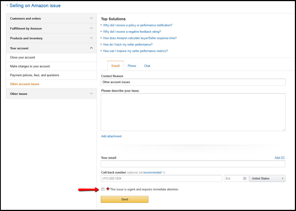
Task: Select Close your account in sidebar
Action: [22, 57]
